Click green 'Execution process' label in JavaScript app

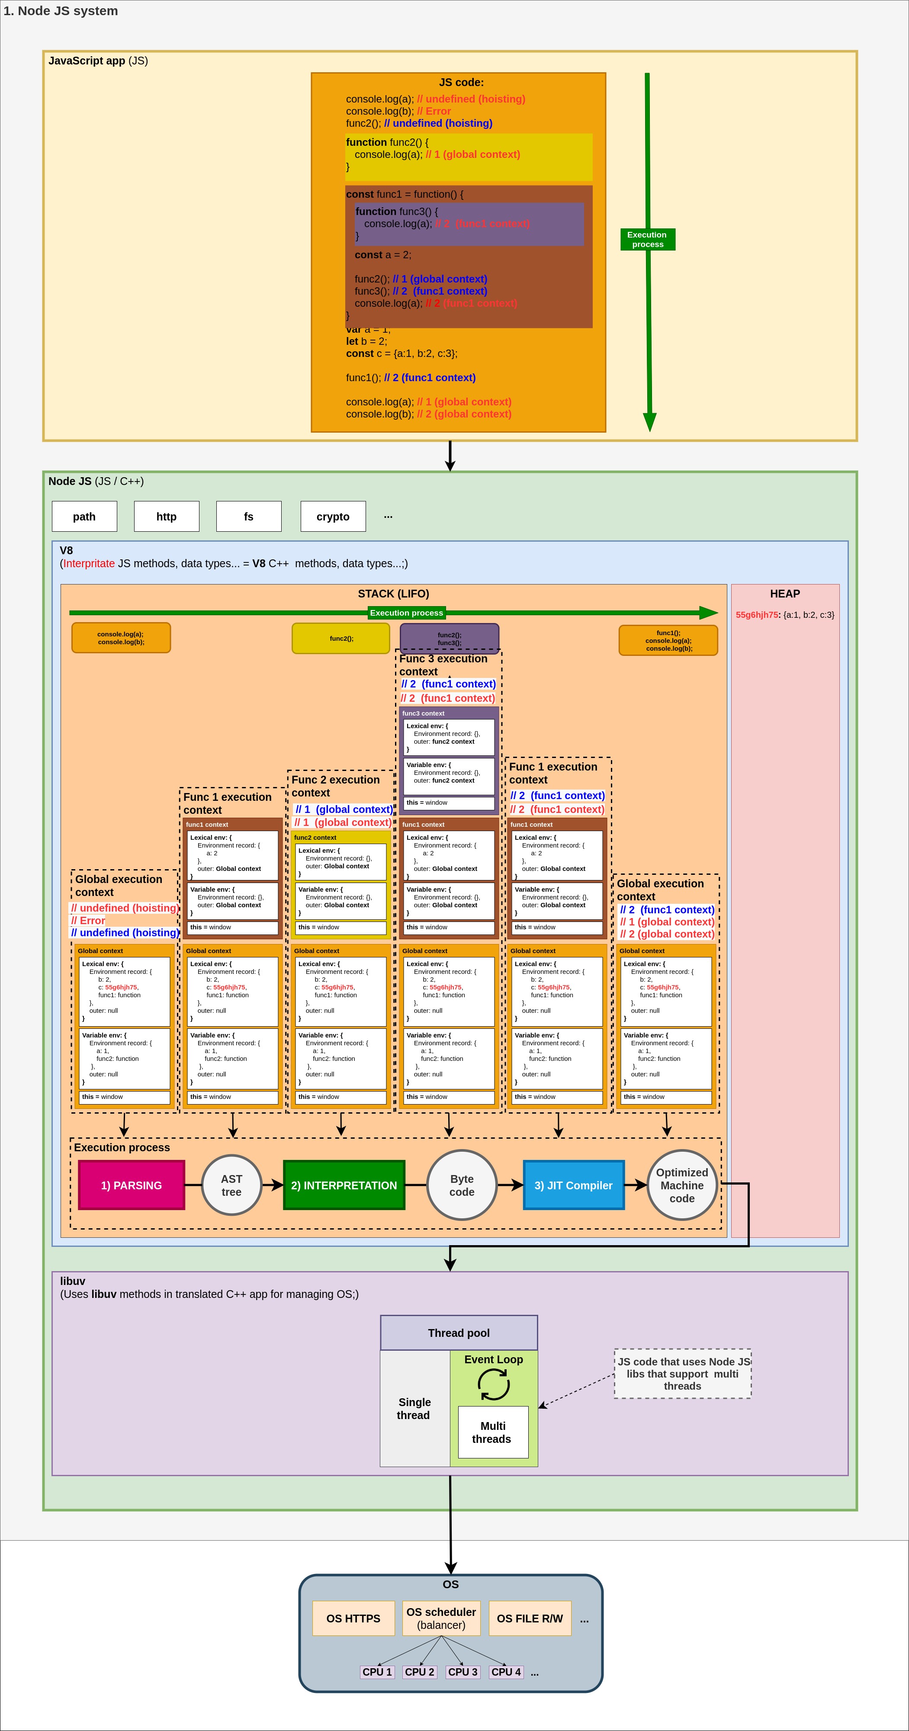[648, 239]
